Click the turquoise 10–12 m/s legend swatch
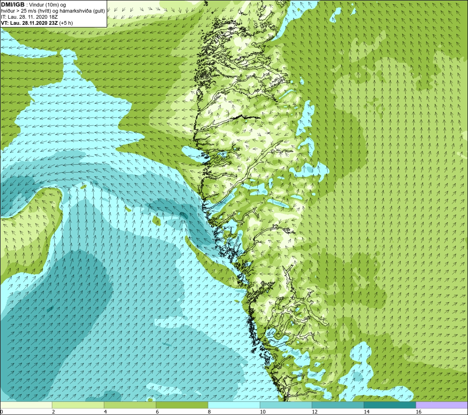The height and width of the screenshot is (415, 468). pos(285,405)
